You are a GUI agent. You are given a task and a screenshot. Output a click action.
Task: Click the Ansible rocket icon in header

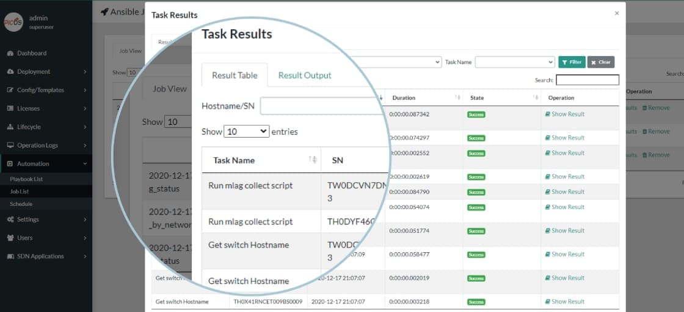(x=104, y=12)
